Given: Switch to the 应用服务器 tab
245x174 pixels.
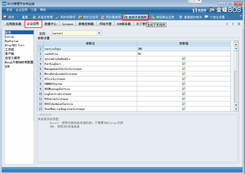Looking at the screenshot, I should tap(14, 24).
